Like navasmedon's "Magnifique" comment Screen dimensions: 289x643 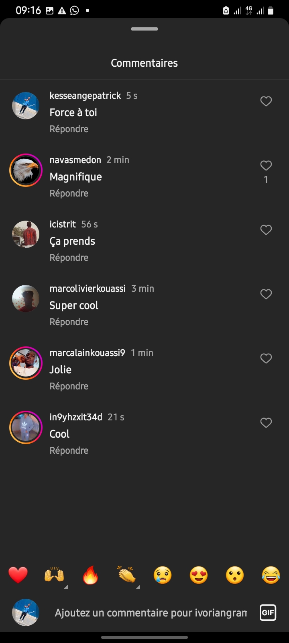click(x=266, y=166)
